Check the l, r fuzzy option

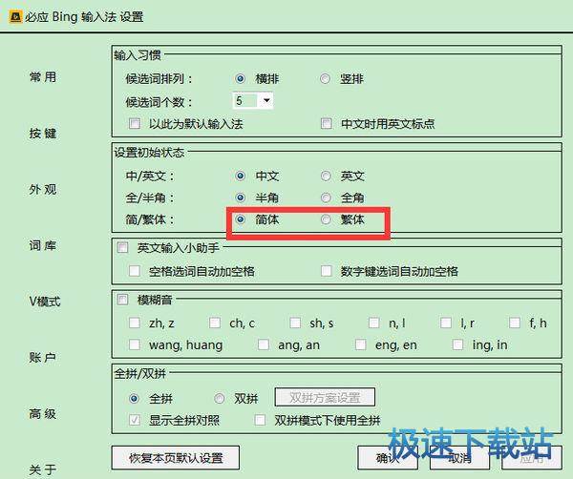click(446, 323)
